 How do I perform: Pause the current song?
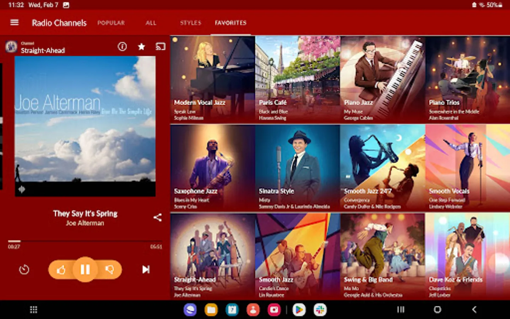(85, 269)
